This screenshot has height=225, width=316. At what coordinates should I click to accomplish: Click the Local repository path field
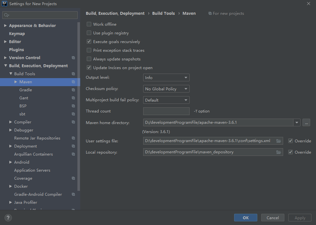point(213,152)
